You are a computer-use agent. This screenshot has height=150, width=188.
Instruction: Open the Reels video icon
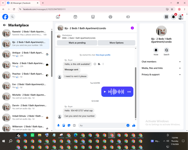tap(75, 17)
